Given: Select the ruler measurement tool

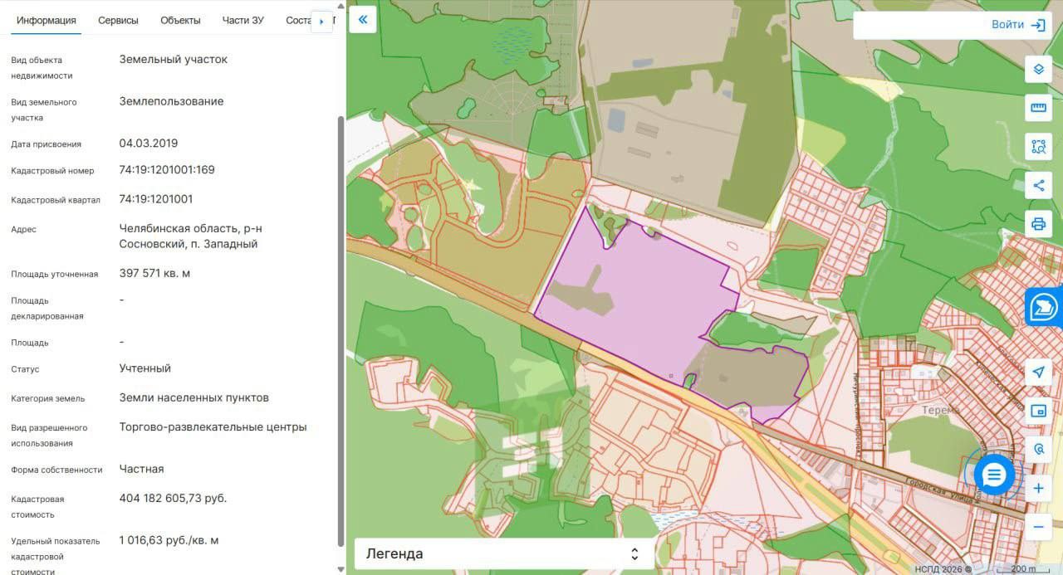Looking at the screenshot, I should 1038,108.
